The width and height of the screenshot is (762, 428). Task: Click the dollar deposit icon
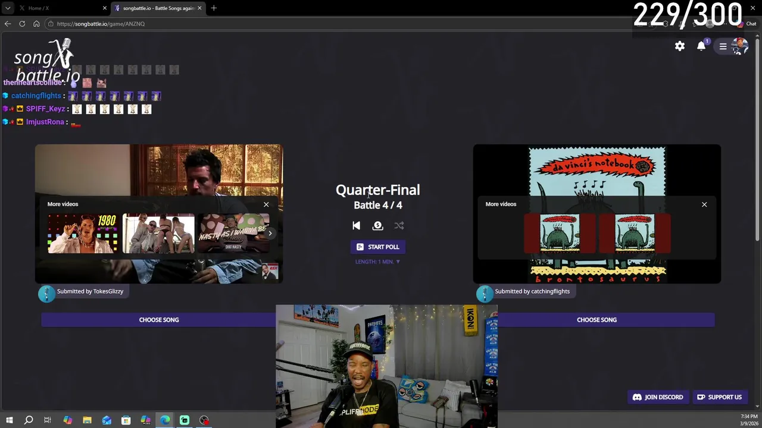377,225
